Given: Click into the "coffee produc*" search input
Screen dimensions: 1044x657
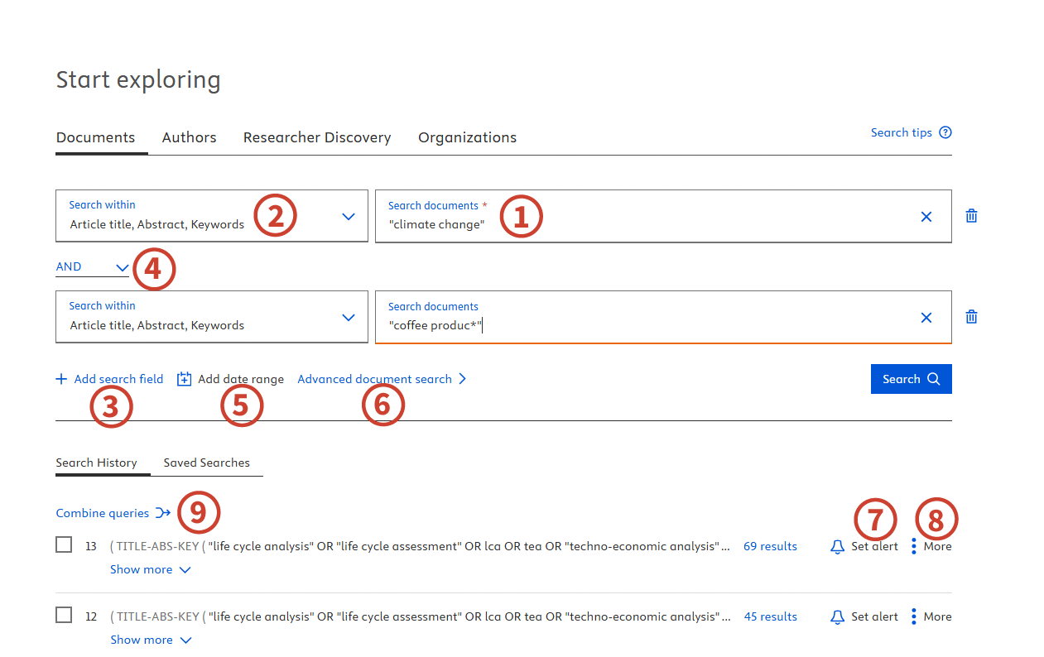Looking at the screenshot, I should click(x=646, y=325).
